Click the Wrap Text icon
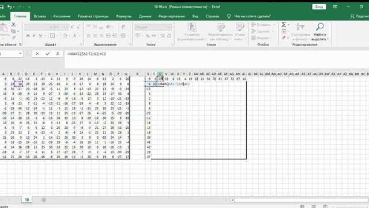This screenshot has height=208, width=369. [123, 27]
